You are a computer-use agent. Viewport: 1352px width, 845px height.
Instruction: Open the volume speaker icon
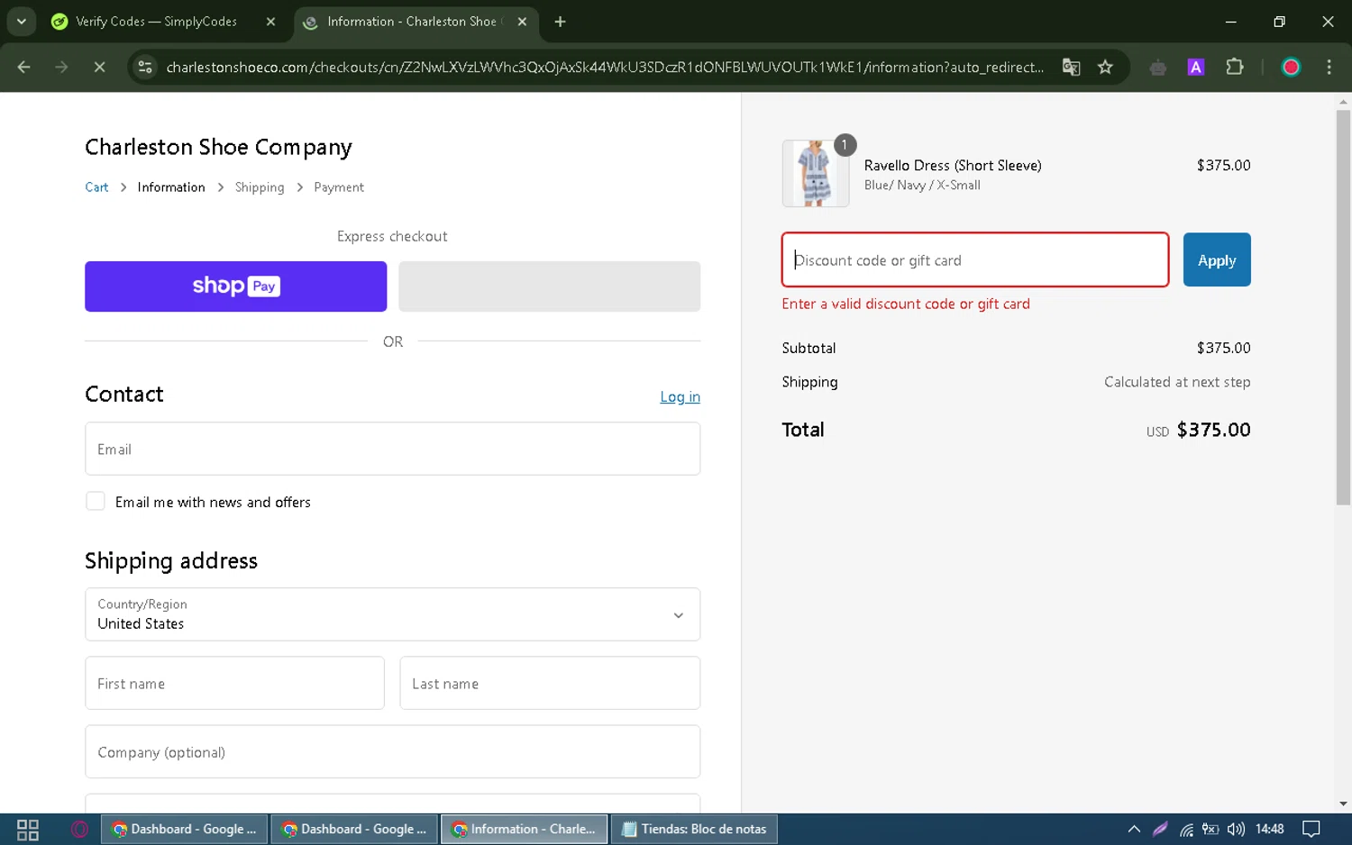(x=1236, y=829)
